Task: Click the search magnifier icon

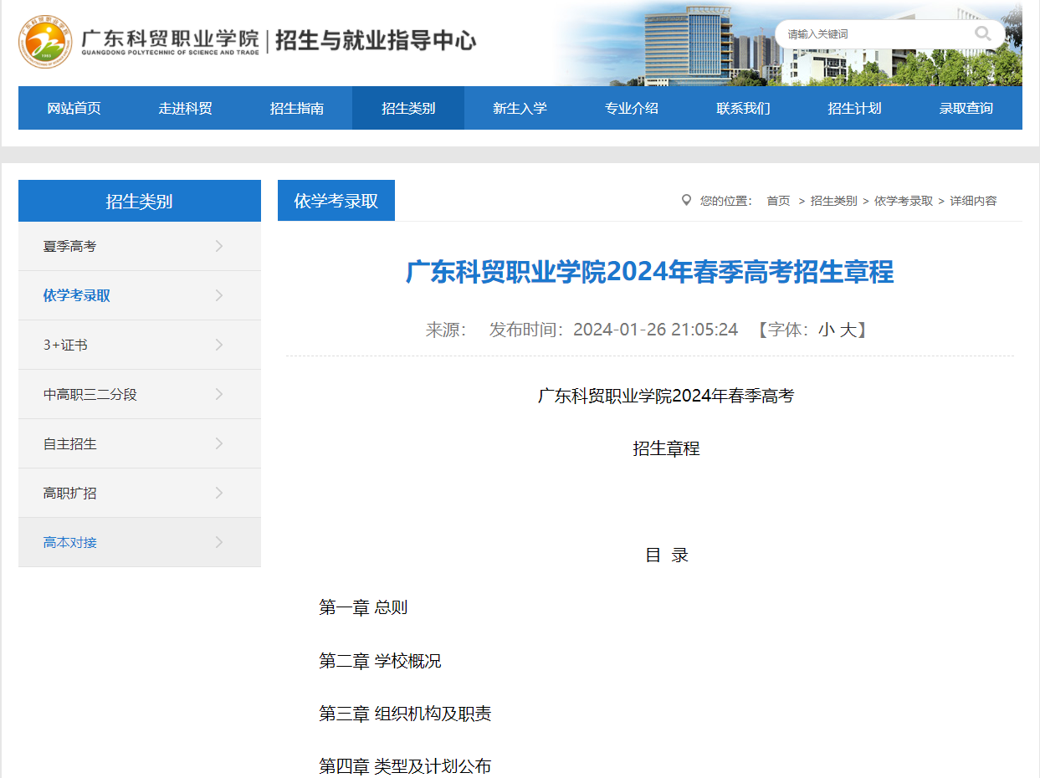Action: (981, 33)
